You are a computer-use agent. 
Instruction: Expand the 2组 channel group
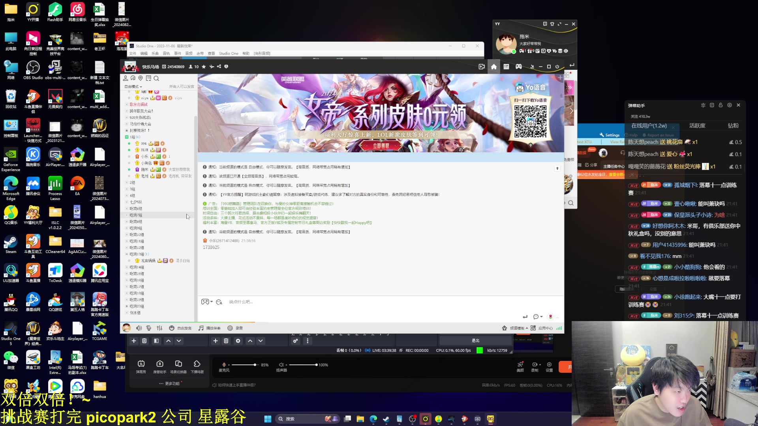click(x=127, y=183)
